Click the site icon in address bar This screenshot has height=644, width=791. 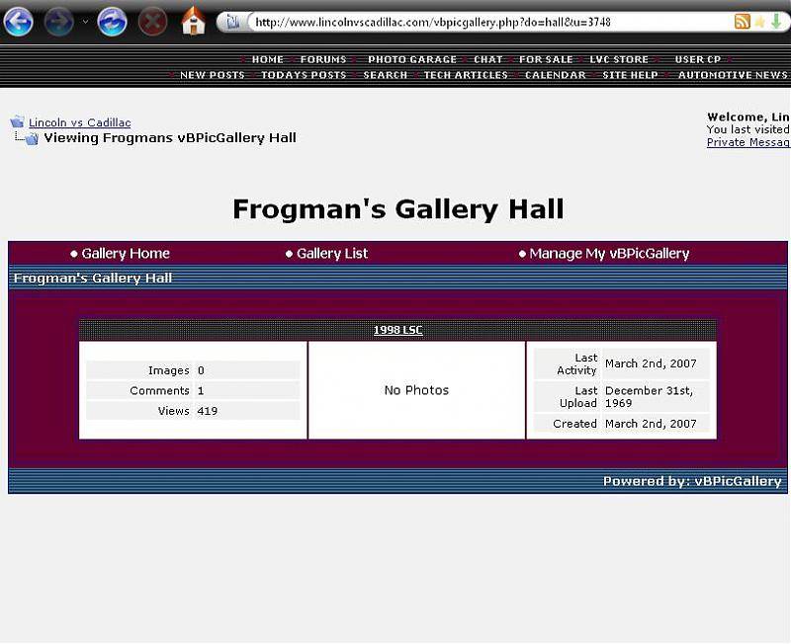pyautogui.click(x=231, y=22)
